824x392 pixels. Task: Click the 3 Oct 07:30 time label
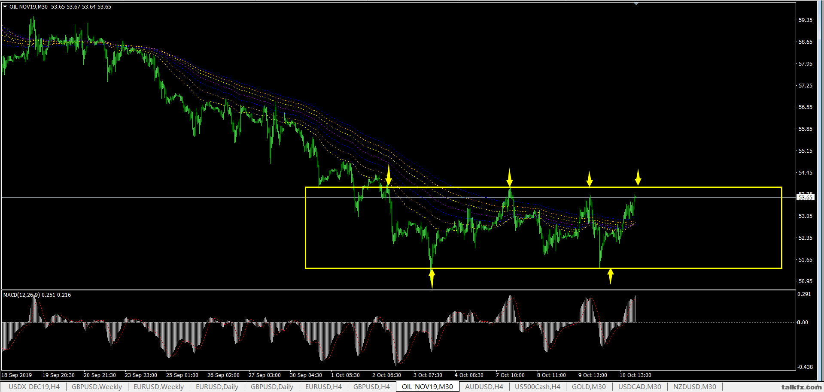click(428, 375)
